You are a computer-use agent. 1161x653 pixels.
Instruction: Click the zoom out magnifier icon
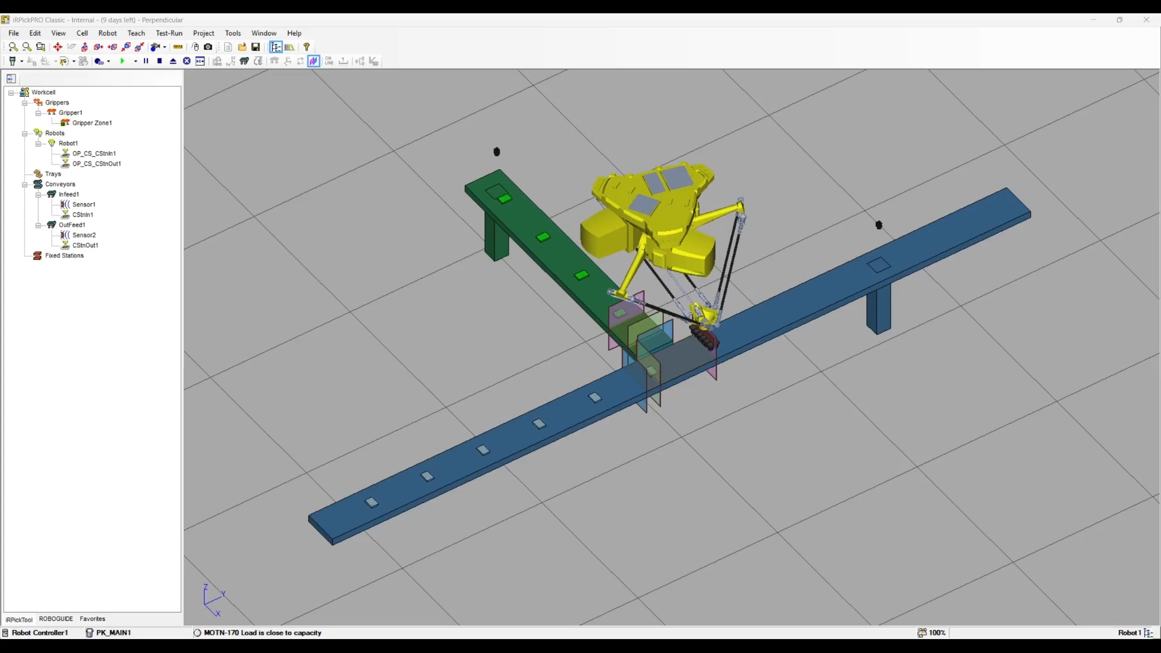(x=27, y=47)
